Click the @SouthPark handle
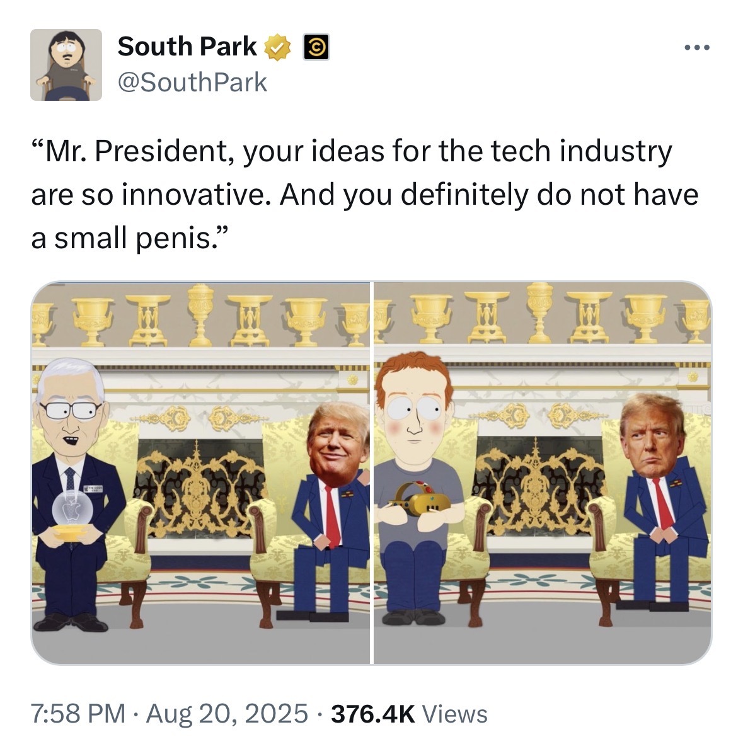743x744 pixels. (x=192, y=83)
